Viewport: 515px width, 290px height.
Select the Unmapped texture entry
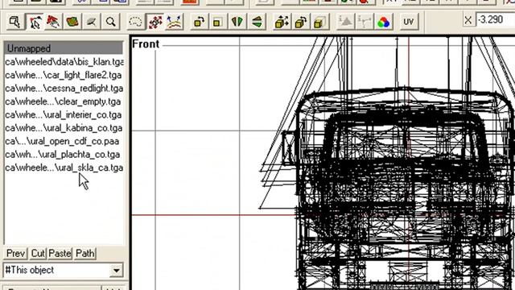[x=64, y=48]
